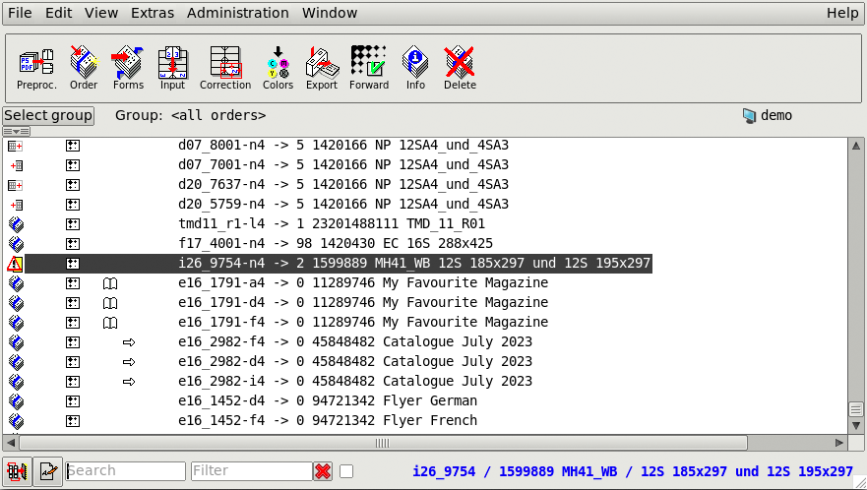Screen dimensions: 867x490
Task: Click the arrow icon on the e16_2982-d4 row
Action: (x=129, y=362)
